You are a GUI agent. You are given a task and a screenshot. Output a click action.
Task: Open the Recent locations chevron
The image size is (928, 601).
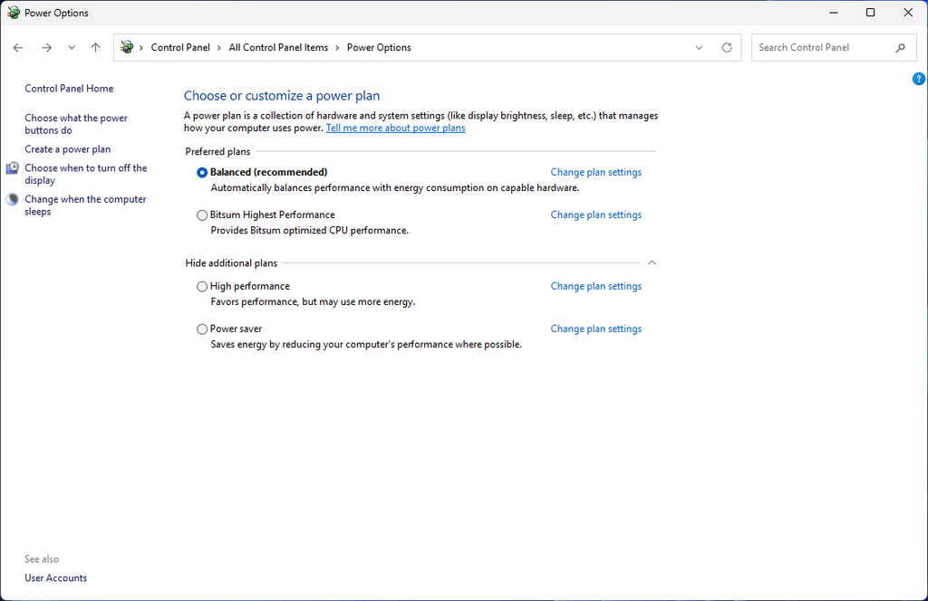(x=72, y=48)
